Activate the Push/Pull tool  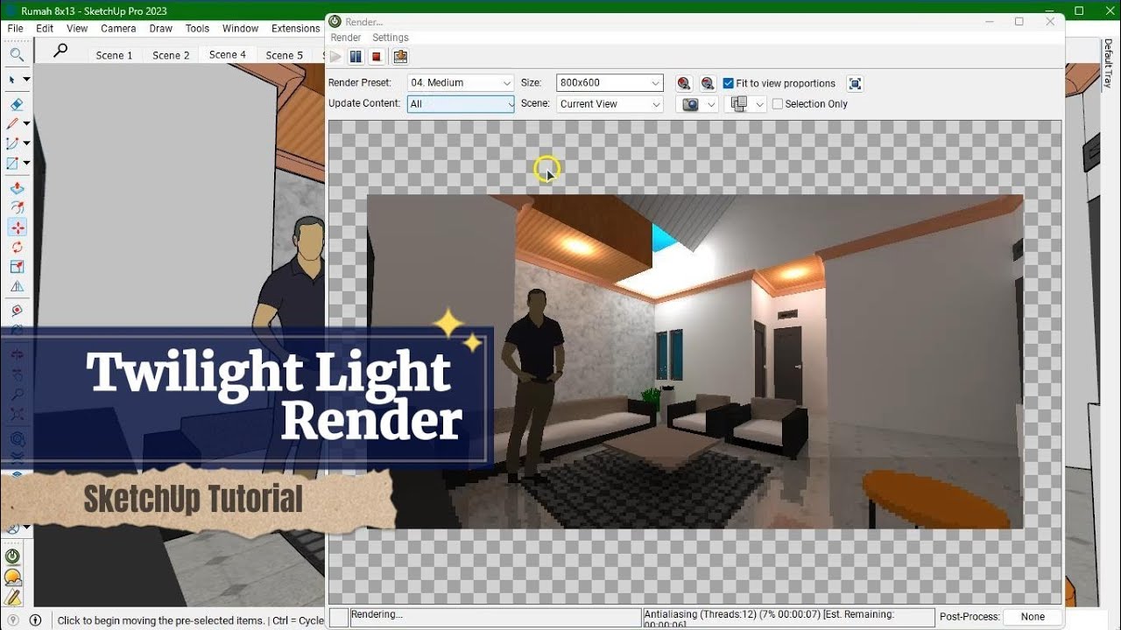click(17, 188)
